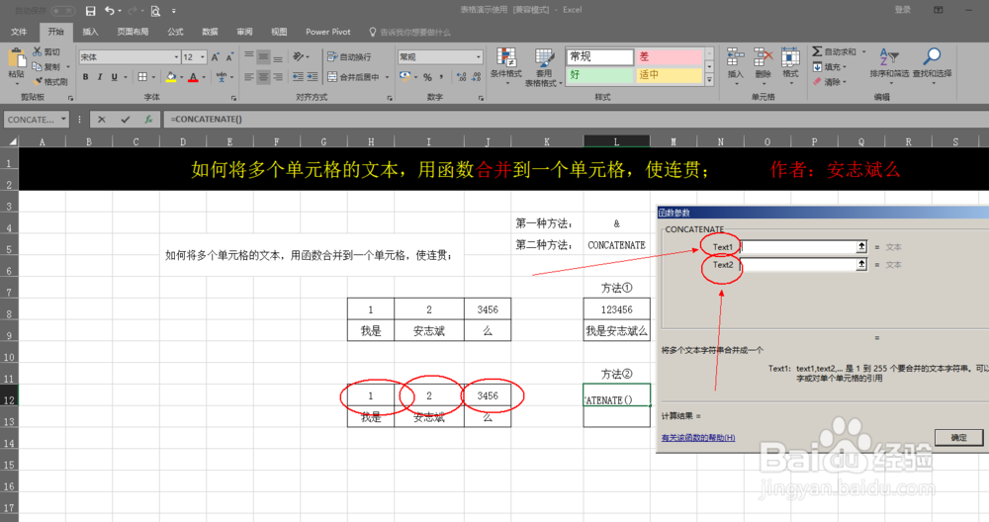The image size is (989, 522).
Task: Open fill color dropdown arrow
Action: point(181,77)
